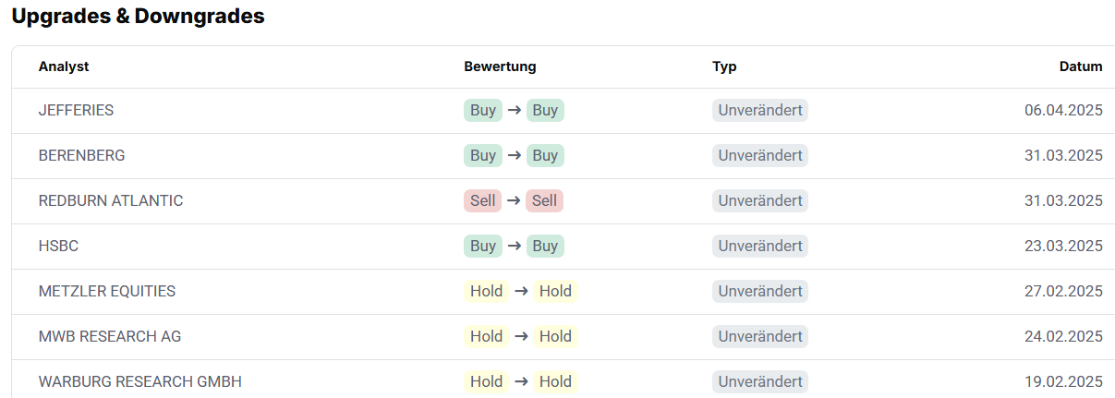Screen dimensions: 1115x398
Task: Select MWB RESEARCH AG analyst
Action: coord(110,336)
